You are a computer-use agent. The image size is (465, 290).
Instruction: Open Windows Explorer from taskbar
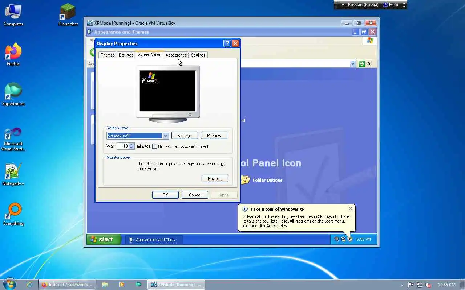coord(105,285)
